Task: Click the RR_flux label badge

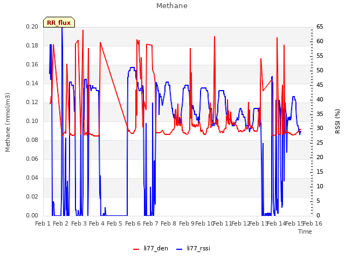Action: [x=59, y=22]
